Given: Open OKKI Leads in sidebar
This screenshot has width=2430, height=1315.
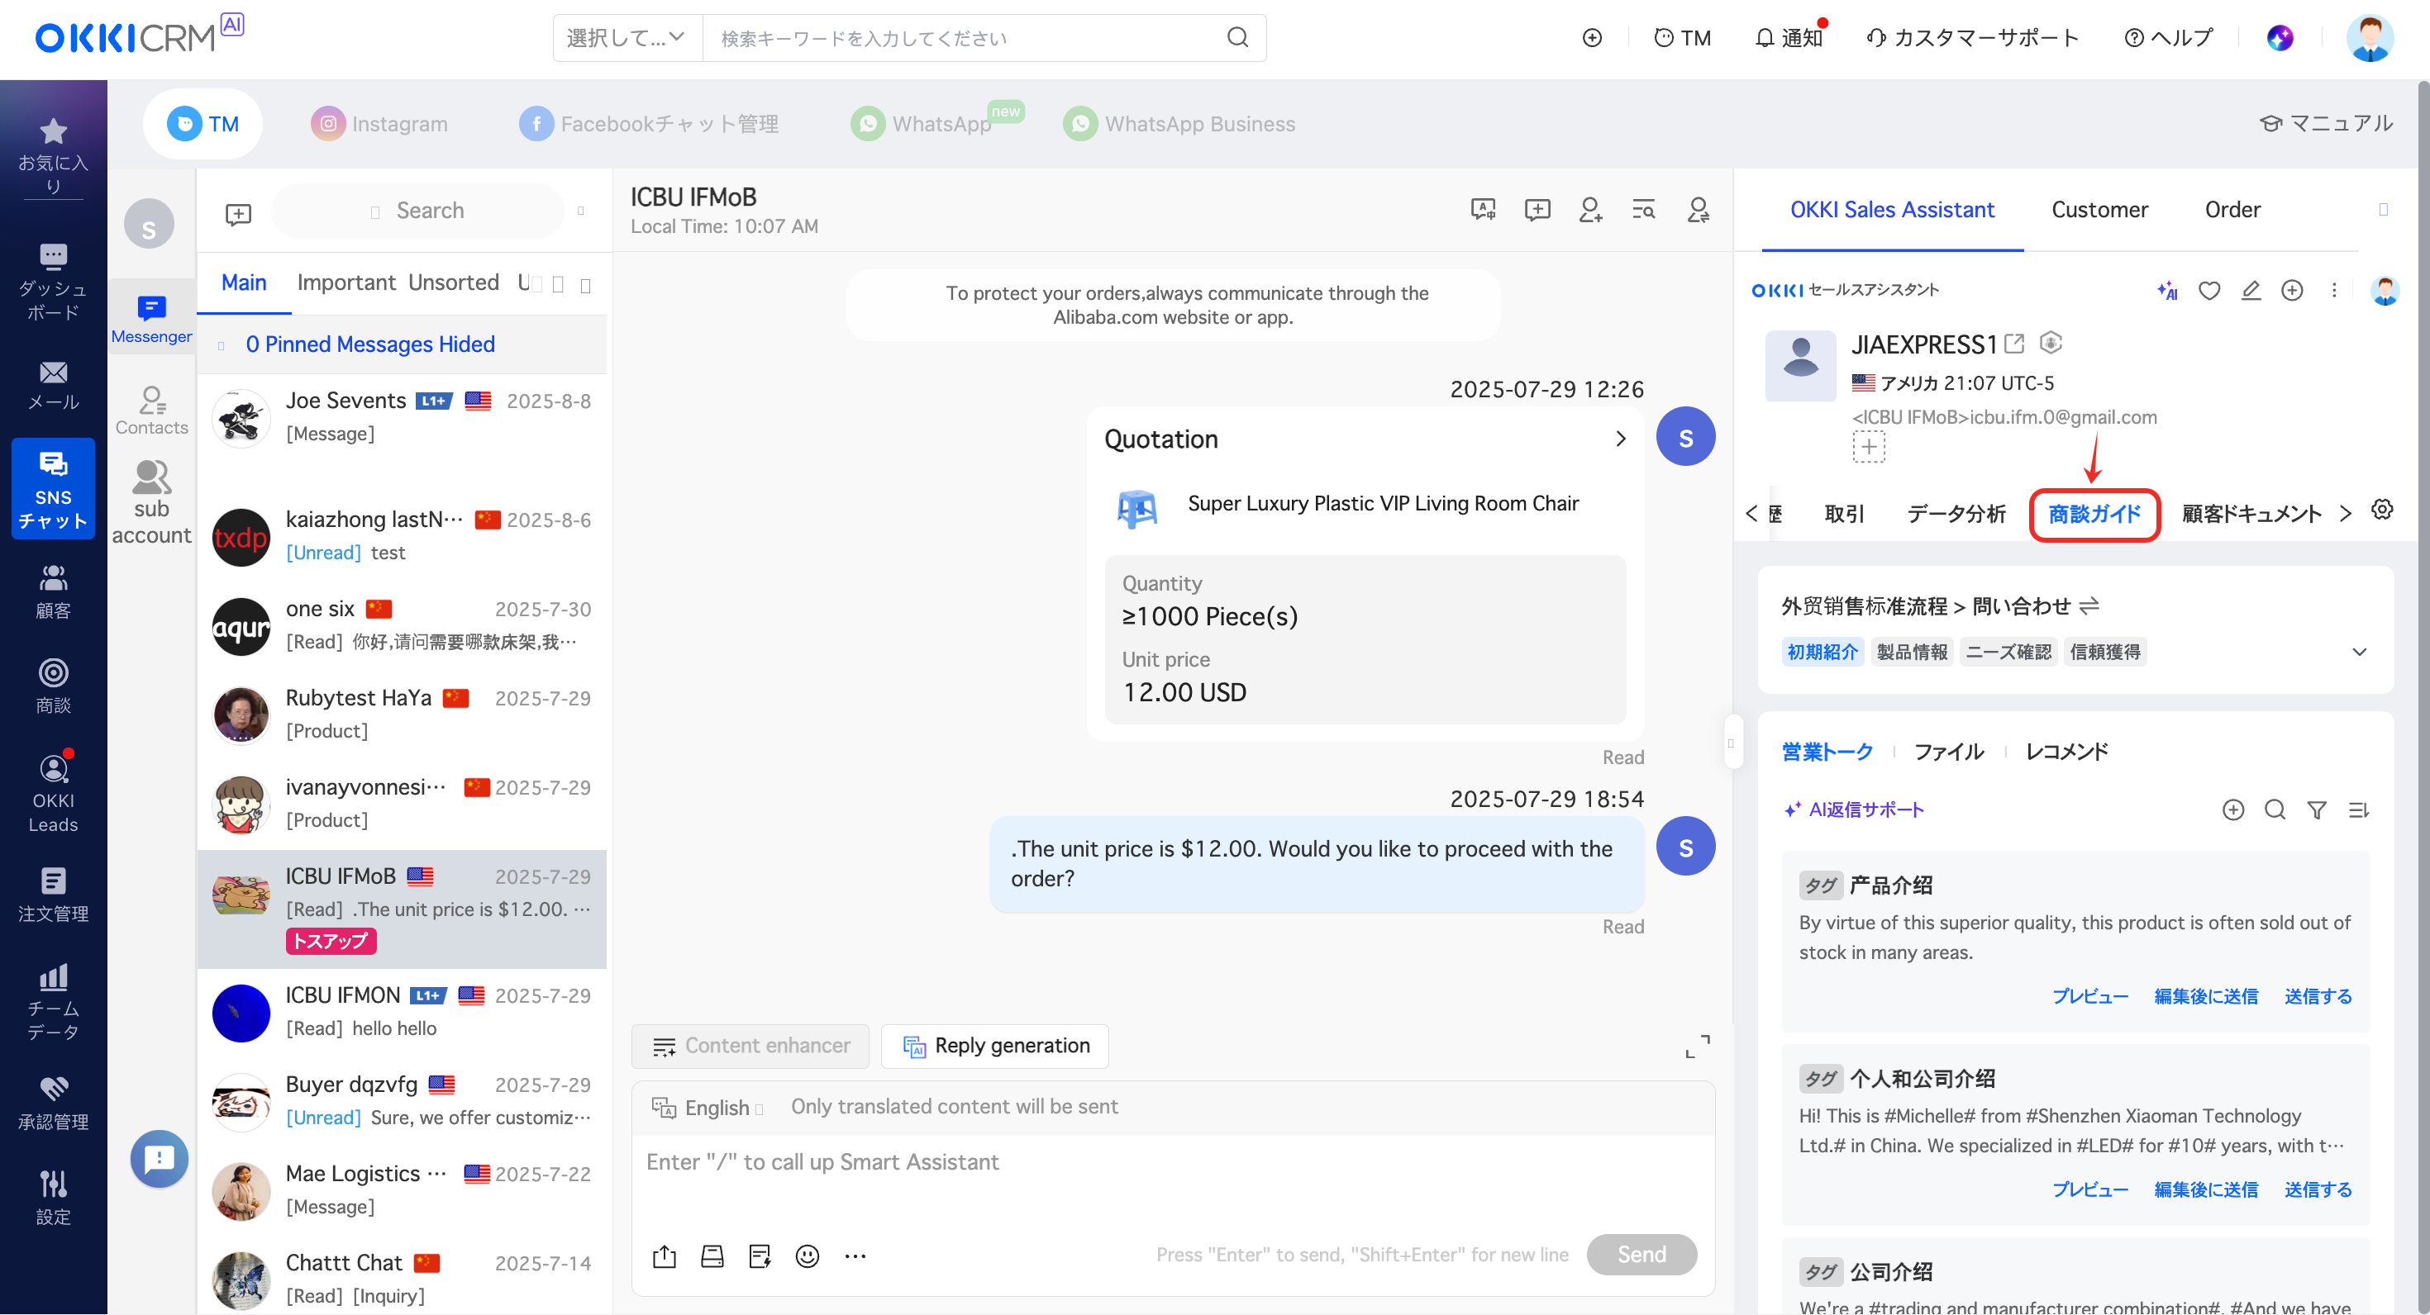Looking at the screenshot, I should click(53, 793).
